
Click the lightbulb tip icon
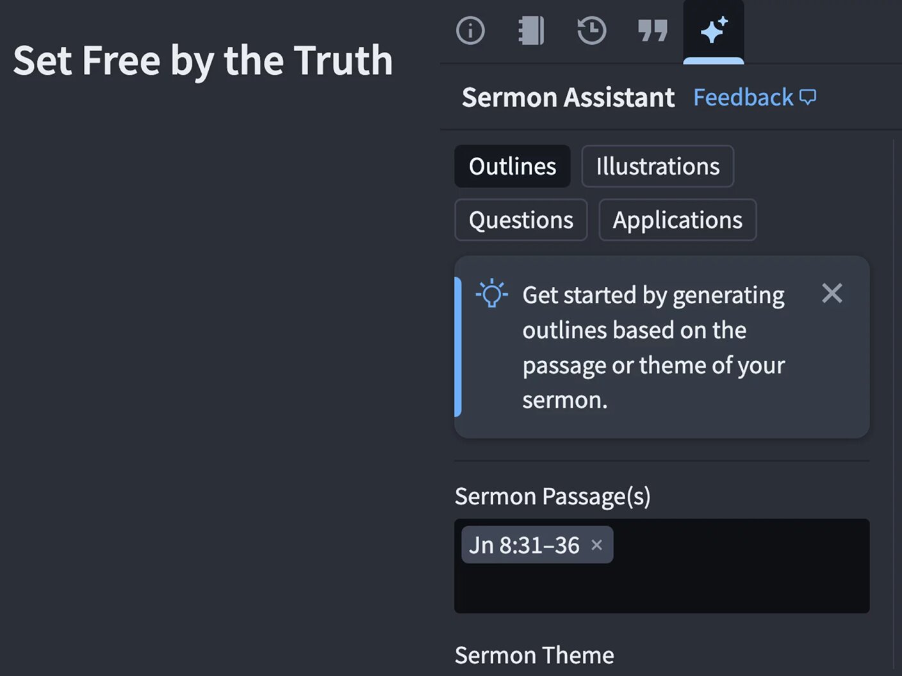coord(492,294)
